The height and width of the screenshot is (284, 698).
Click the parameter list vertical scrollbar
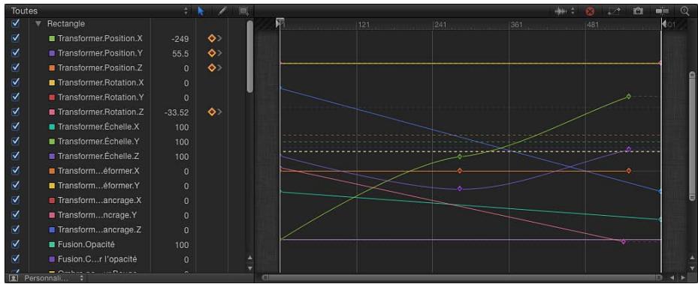250,56
